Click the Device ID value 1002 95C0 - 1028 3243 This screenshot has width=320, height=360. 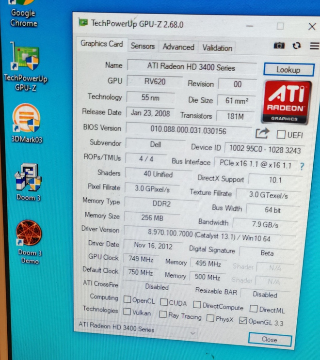pyautogui.click(x=265, y=149)
